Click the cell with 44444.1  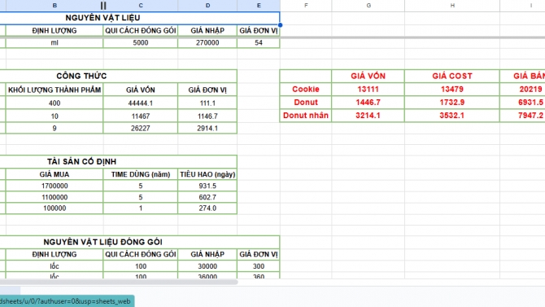[141, 103]
